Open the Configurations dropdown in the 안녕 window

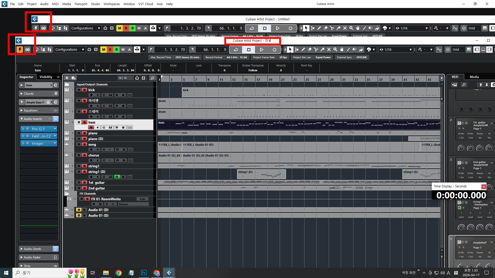point(70,50)
